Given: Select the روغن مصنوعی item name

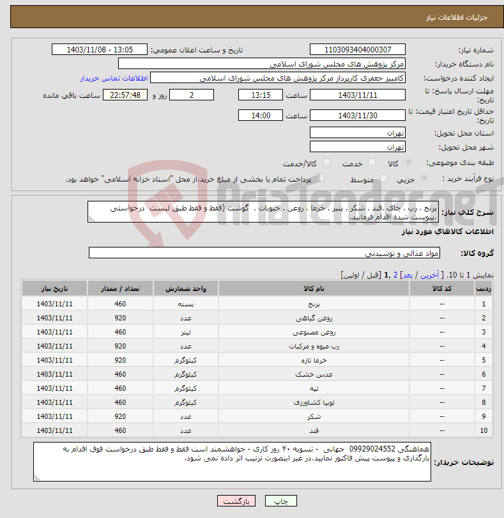Looking at the screenshot, I should click(x=314, y=332).
